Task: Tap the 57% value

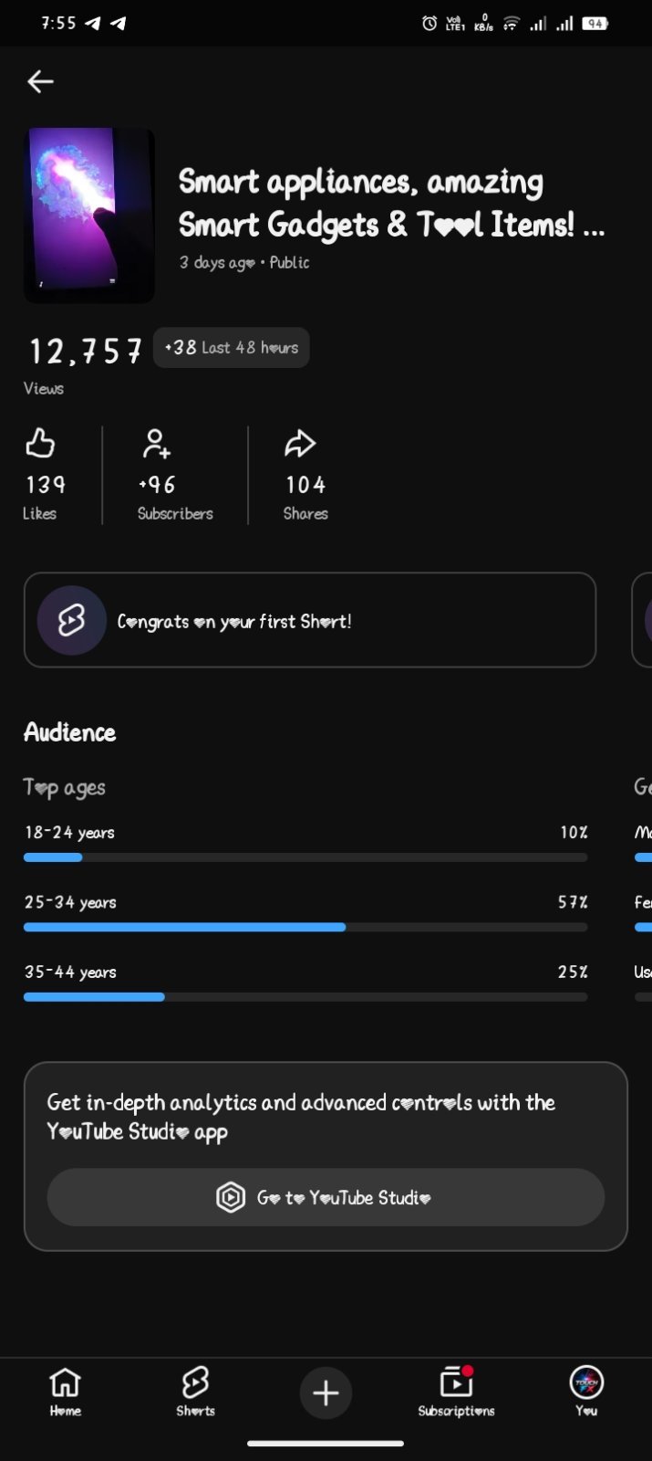Action: [573, 902]
